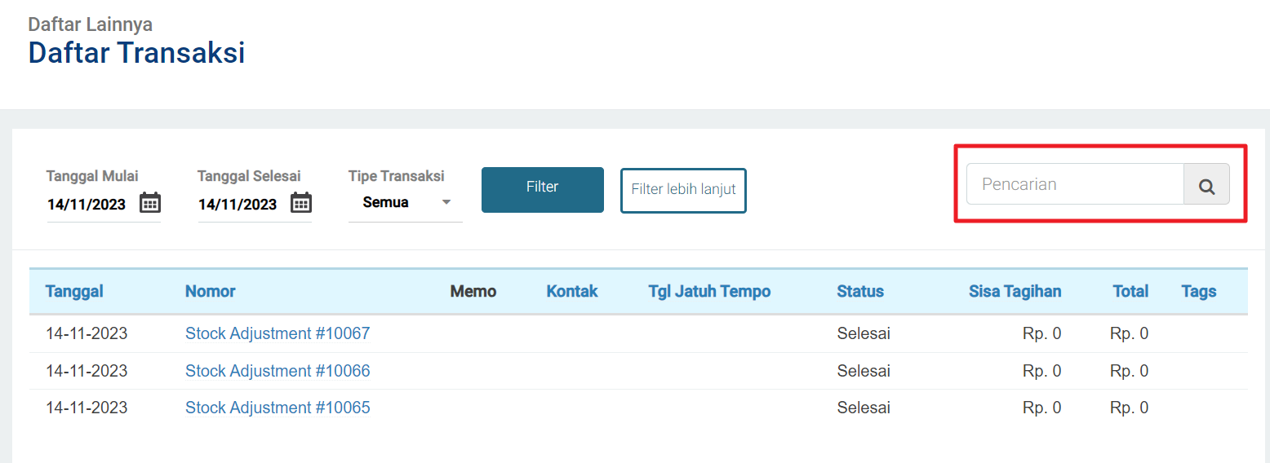This screenshot has width=1270, height=463.
Task: Sort by Sisa Tagihan column header
Action: point(1015,291)
